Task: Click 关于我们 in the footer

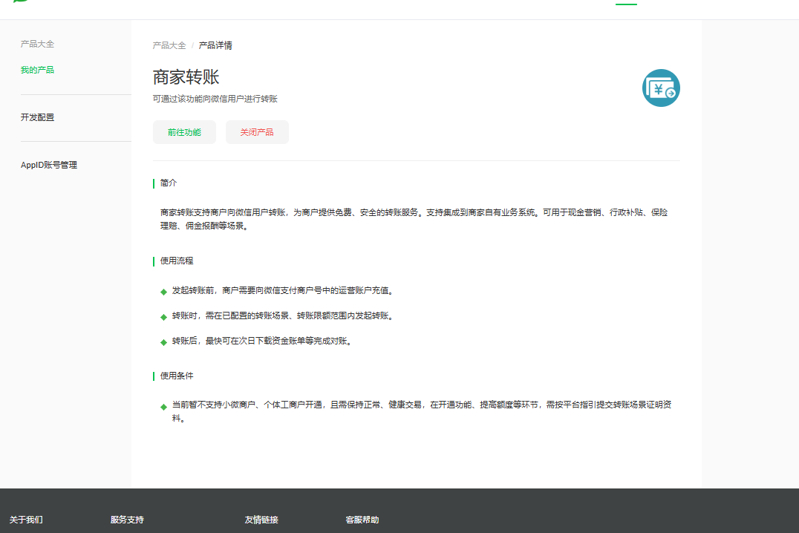Action: (x=26, y=520)
